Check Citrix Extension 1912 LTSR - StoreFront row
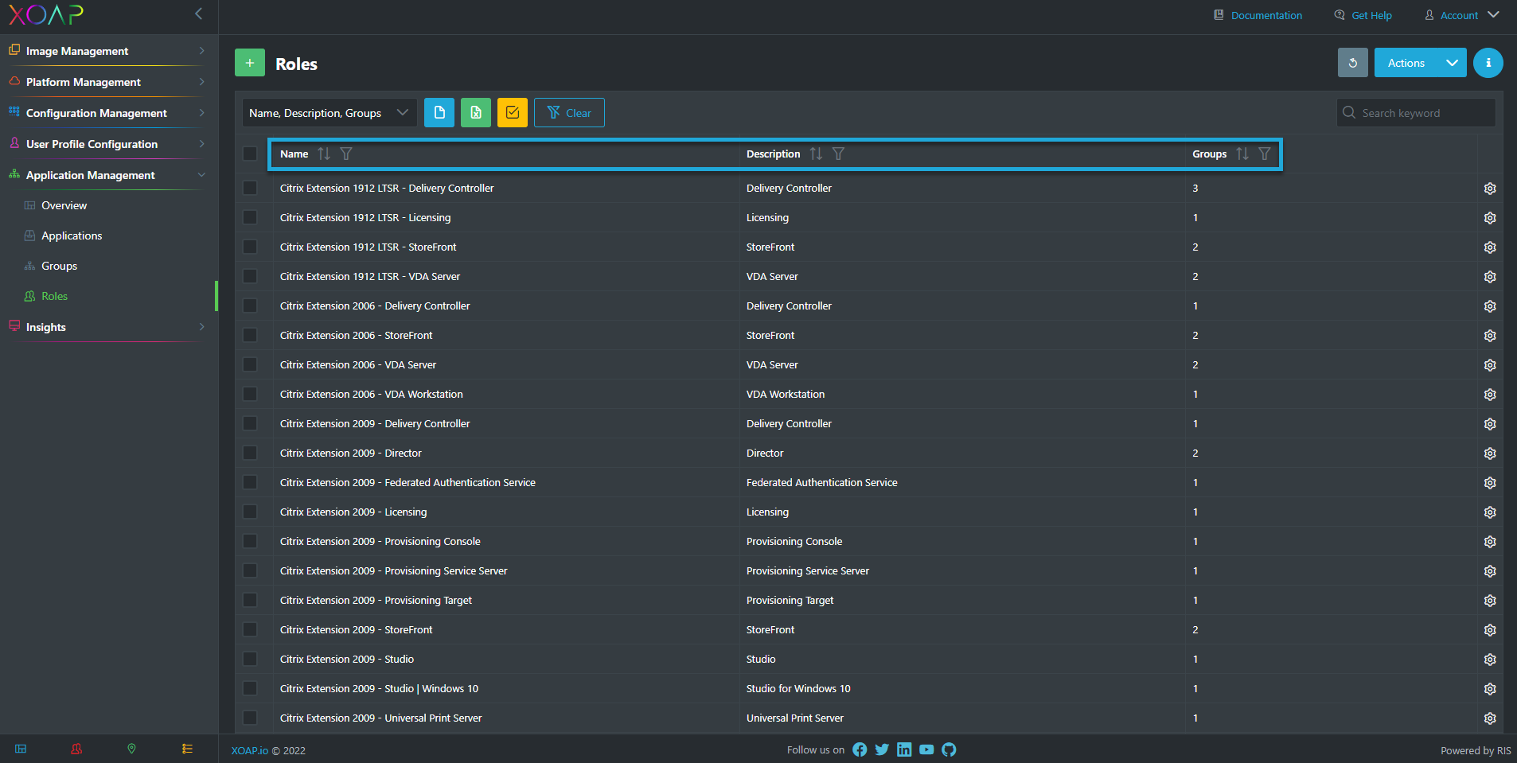Viewport: 1517px width, 763px height. click(x=250, y=247)
